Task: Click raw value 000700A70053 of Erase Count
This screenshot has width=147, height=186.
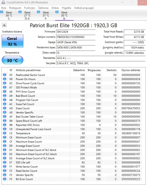Action: coord(131,108)
